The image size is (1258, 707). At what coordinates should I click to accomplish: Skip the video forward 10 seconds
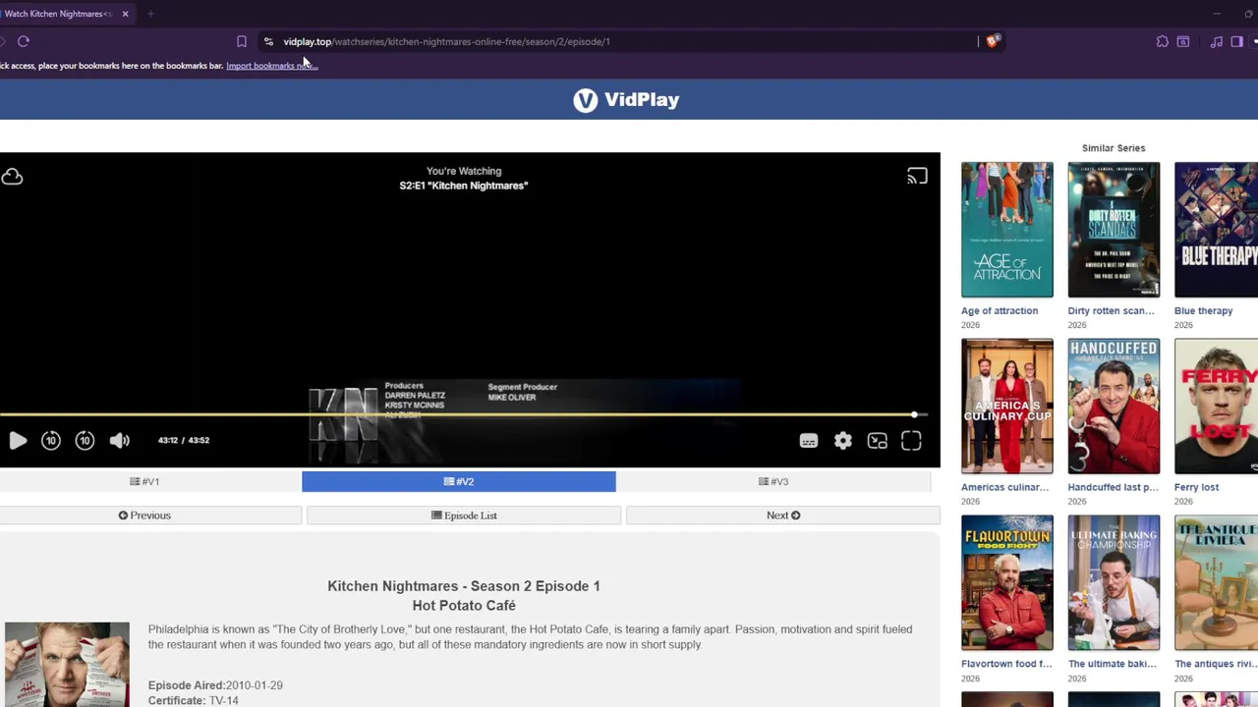point(86,441)
